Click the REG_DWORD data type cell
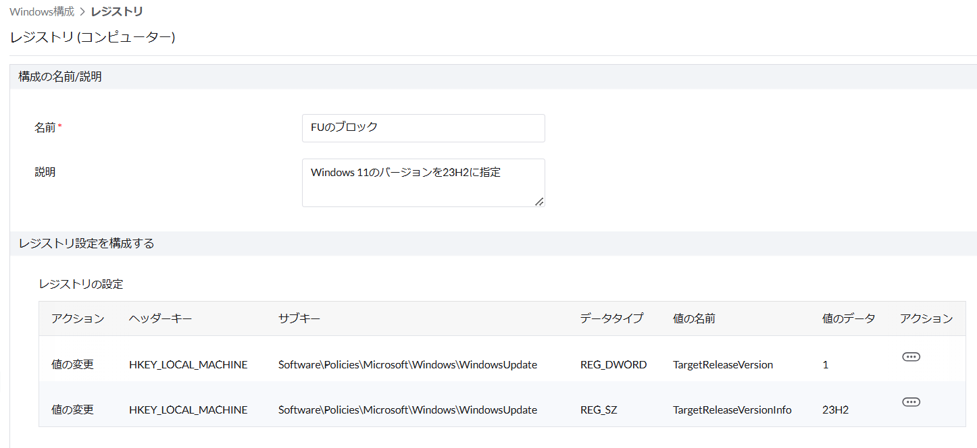This screenshot has height=448, width=977. 613,365
